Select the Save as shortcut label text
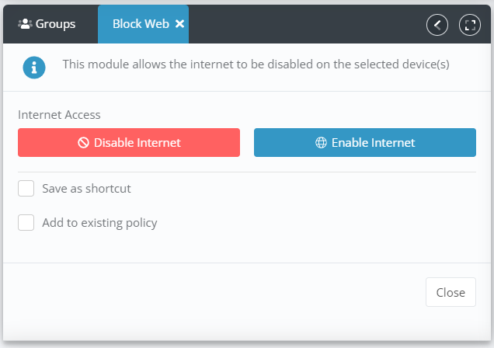This screenshot has height=348, width=494. [x=86, y=189]
